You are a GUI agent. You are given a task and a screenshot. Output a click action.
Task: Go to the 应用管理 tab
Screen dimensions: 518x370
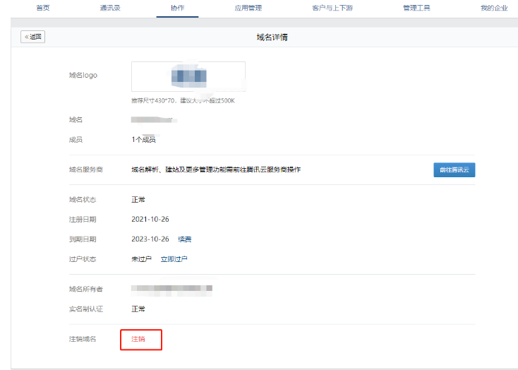pos(247,8)
